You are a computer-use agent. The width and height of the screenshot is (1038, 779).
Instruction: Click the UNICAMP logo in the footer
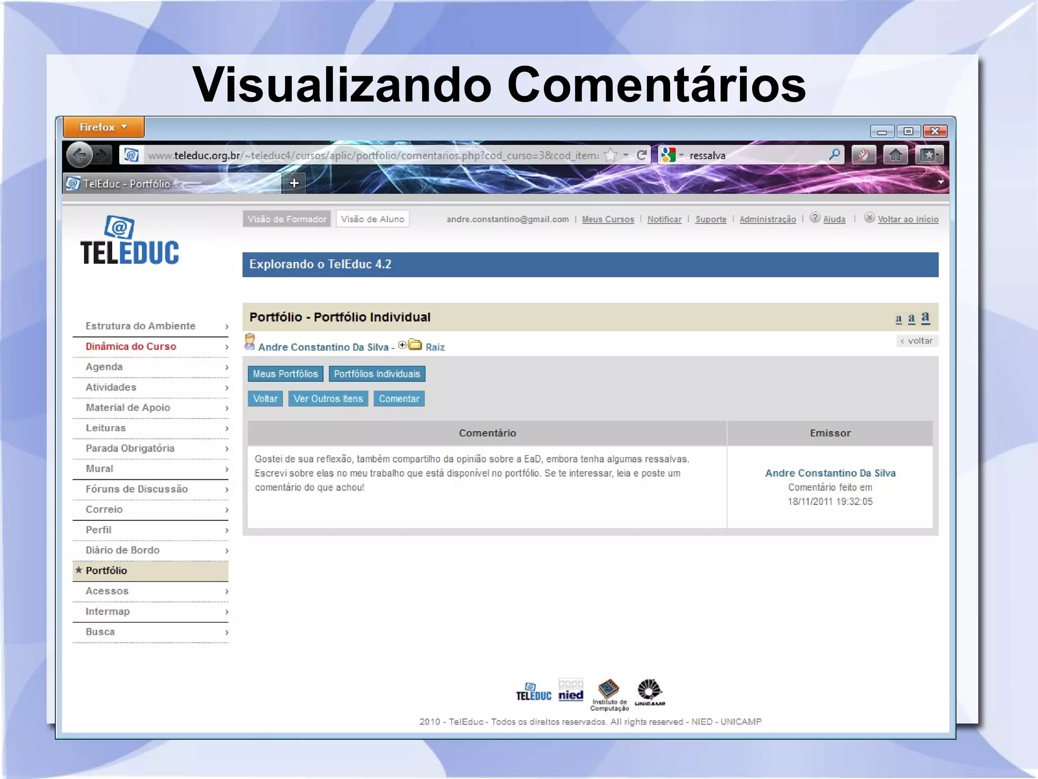[x=650, y=693]
